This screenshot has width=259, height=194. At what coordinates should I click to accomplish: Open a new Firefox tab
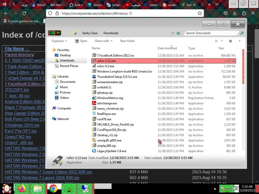pyautogui.click(x=209, y=5)
